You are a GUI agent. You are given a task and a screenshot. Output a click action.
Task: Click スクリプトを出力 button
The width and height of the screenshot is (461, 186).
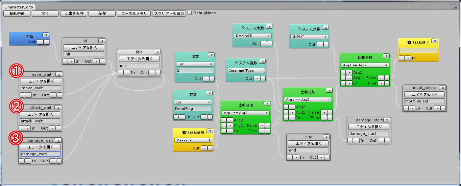169,14
